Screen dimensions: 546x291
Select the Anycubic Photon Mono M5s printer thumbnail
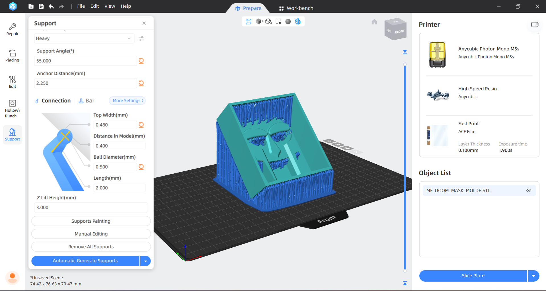[x=438, y=55]
